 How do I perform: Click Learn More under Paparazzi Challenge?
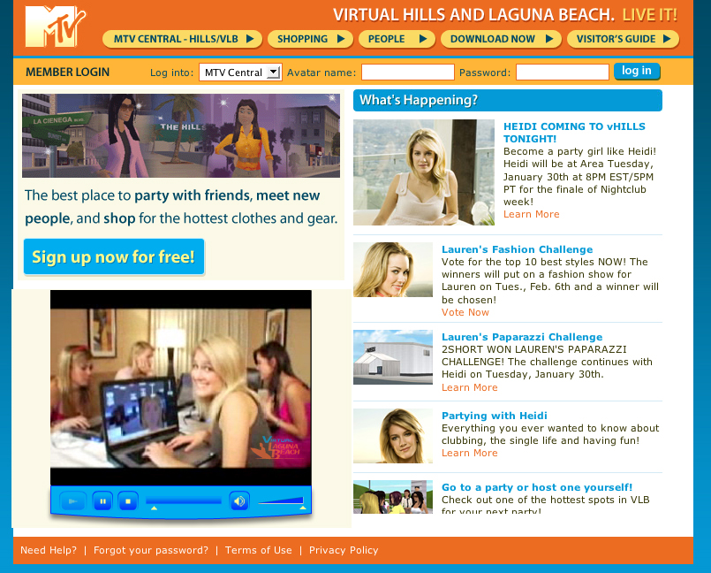click(470, 387)
